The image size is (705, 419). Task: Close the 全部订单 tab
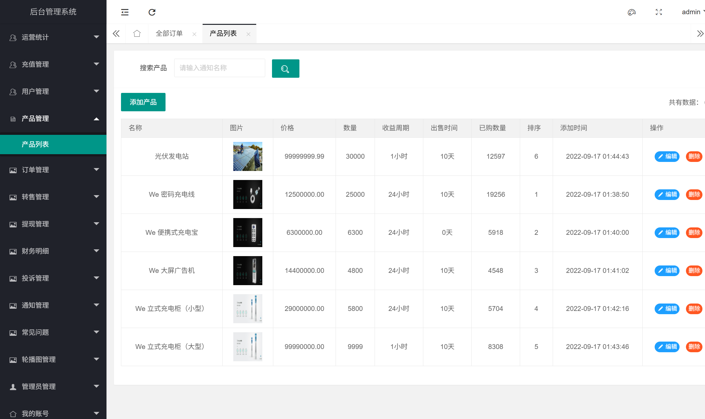194,34
